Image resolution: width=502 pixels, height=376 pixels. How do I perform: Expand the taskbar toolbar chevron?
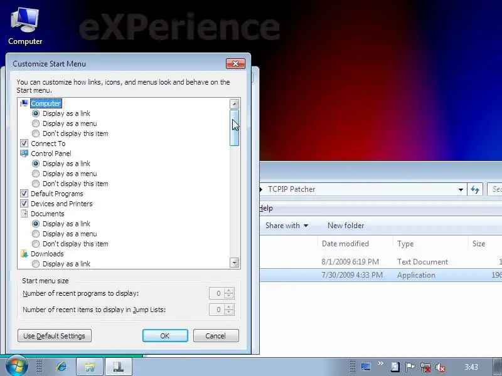coord(380,363)
